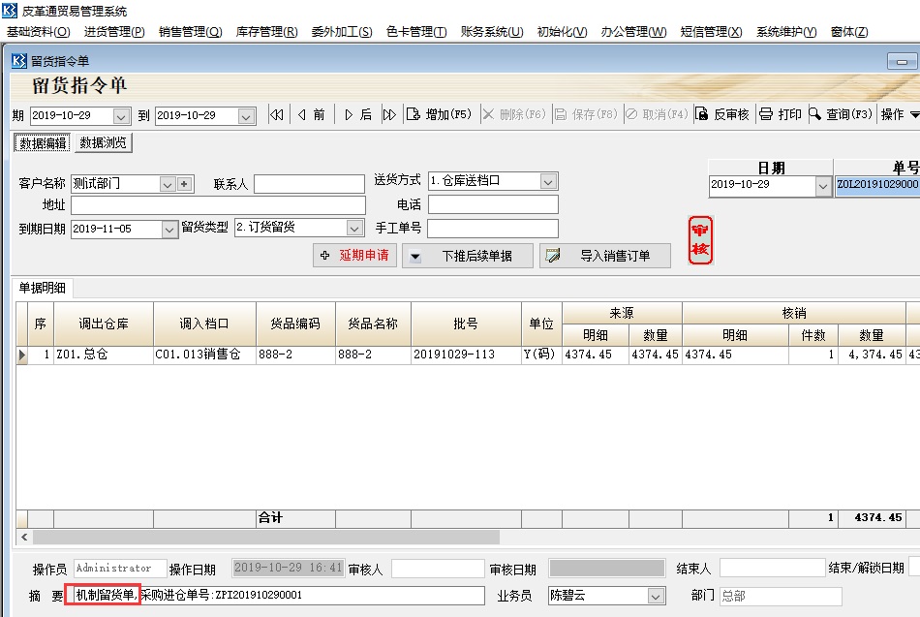
Task: Open the 送货方式 delivery method dropdown
Action: 549,180
